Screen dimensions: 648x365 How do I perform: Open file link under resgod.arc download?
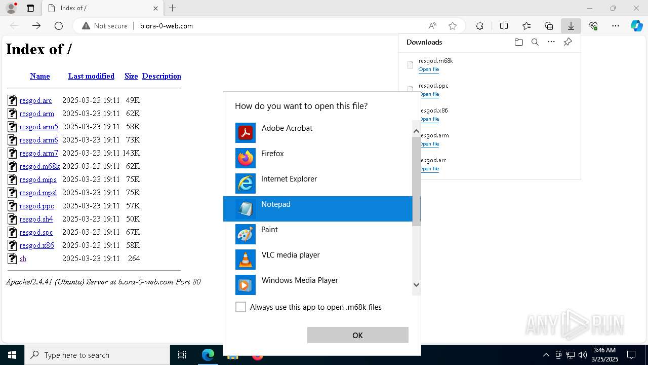(x=429, y=169)
